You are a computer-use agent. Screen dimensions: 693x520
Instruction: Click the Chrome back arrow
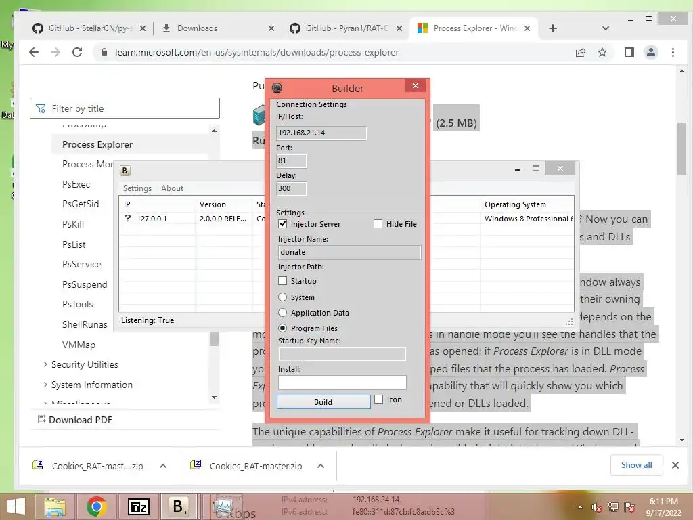pos(34,52)
